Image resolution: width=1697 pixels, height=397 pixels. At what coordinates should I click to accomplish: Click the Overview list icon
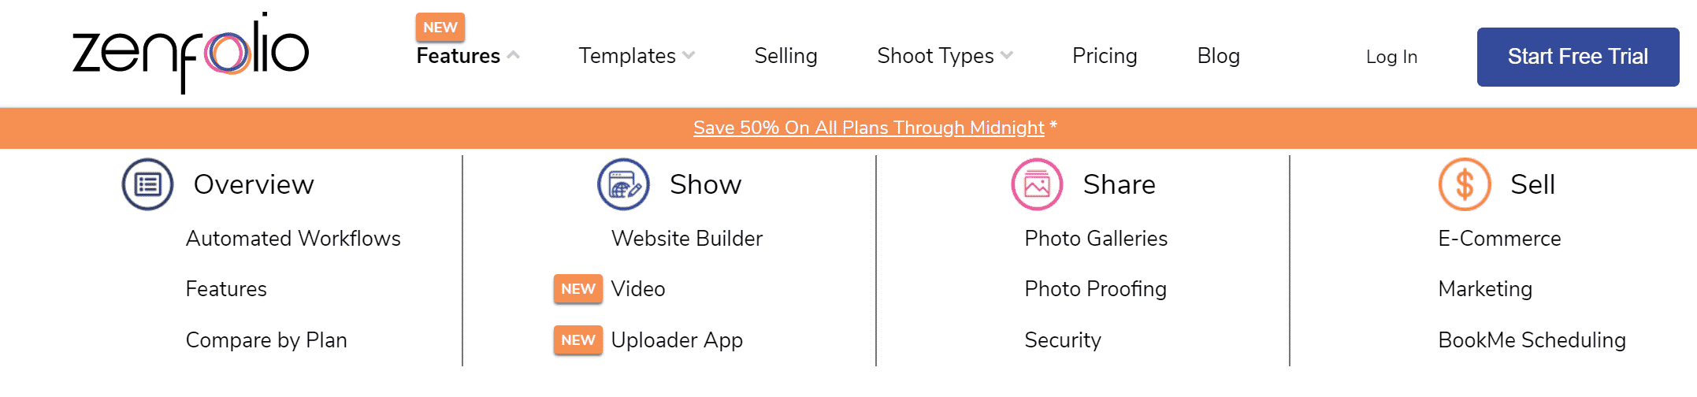click(x=147, y=184)
